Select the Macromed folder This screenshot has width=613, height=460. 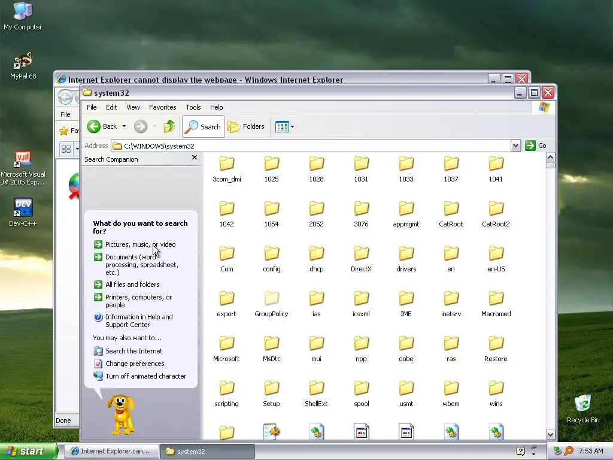pyautogui.click(x=496, y=305)
